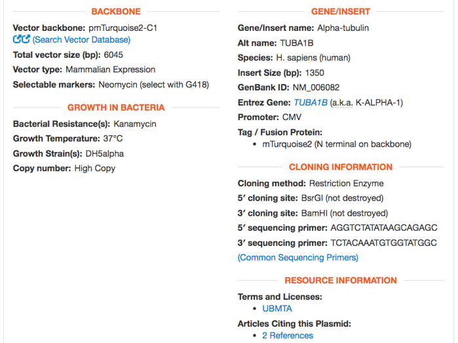
Task: Open the UBMTA license link
Action: coord(277,308)
